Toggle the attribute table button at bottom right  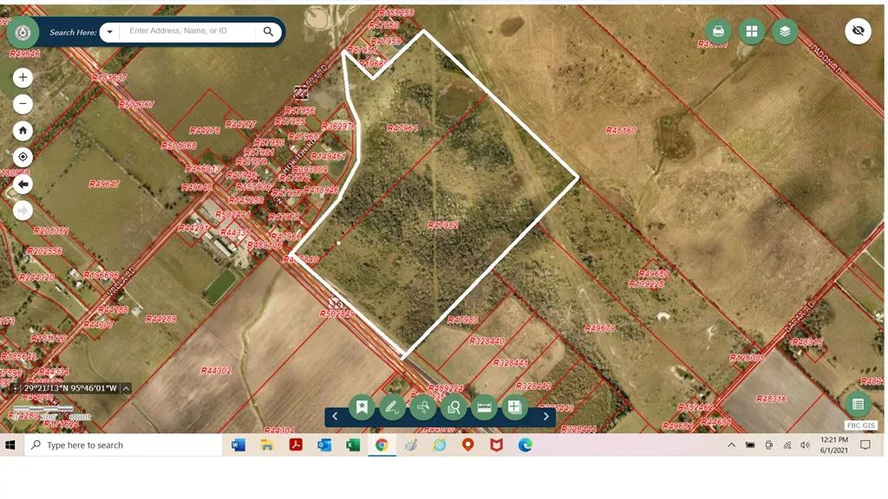pyautogui.click(x=858, y=404)
